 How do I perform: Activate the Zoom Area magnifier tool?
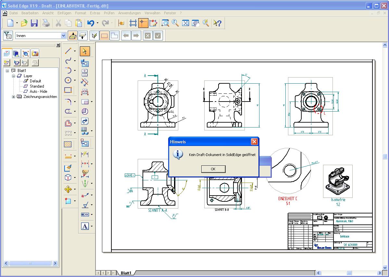point(165,23)
